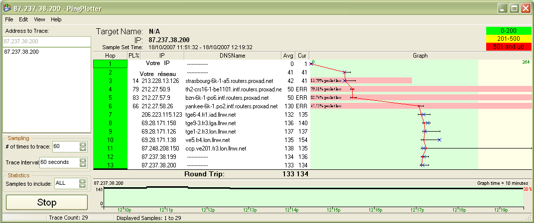The height and width of the screenshot is (223, 534).
Task: Click the '# of times to trace' field
Action: [65, 147]
